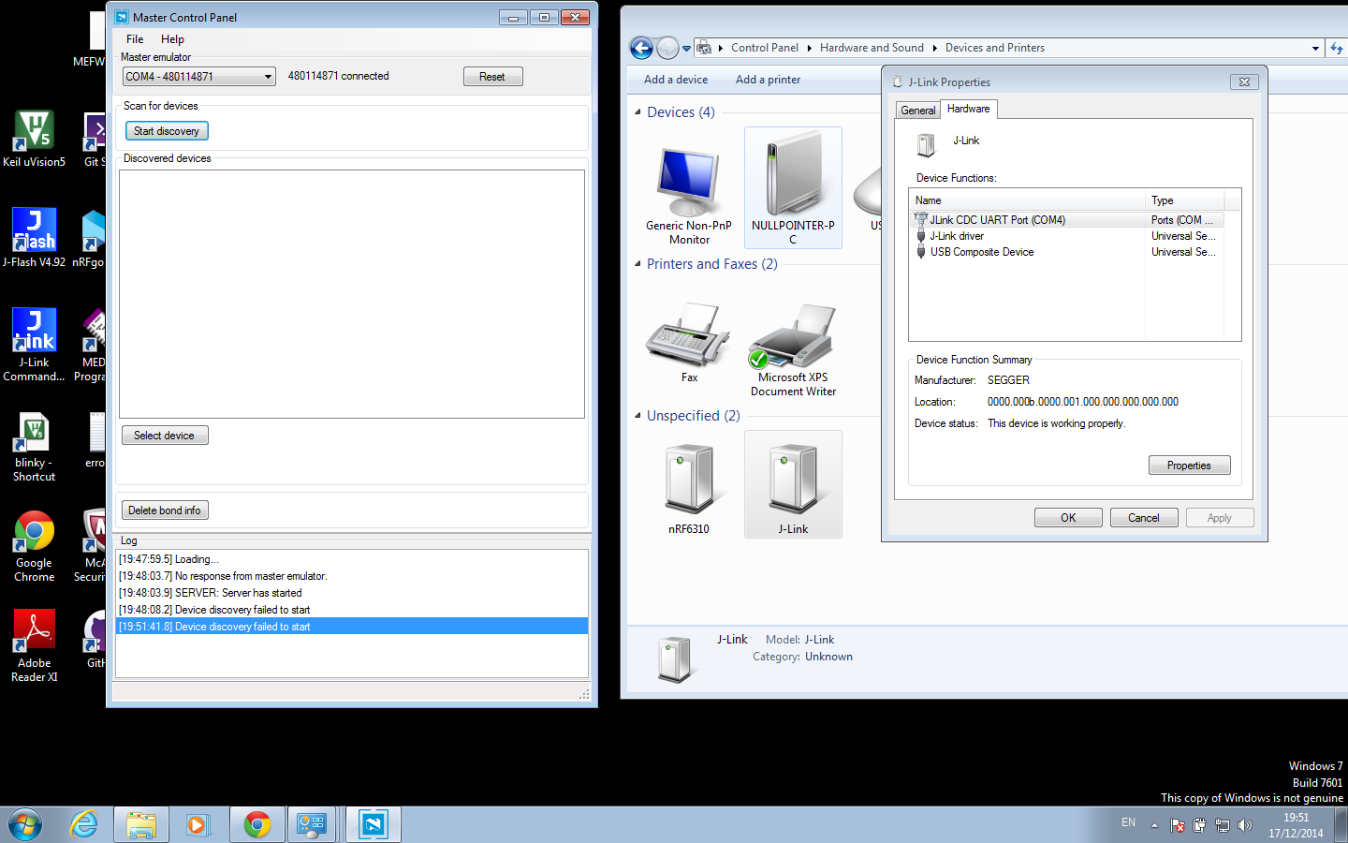Click the Delete bond info button

[x=165, y=510]
